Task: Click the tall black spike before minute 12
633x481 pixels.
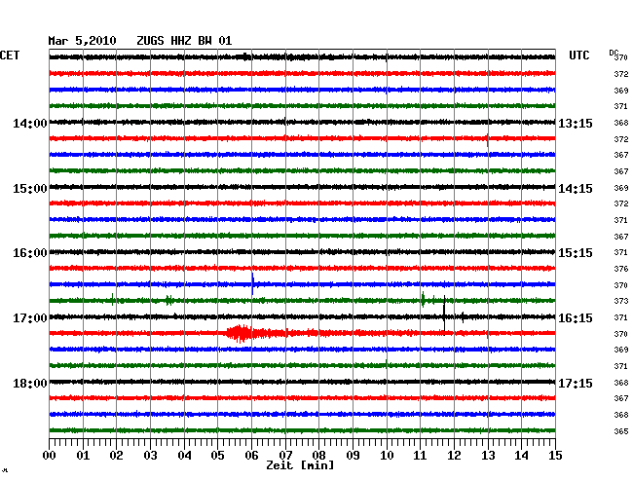Action: pos(444,314)
